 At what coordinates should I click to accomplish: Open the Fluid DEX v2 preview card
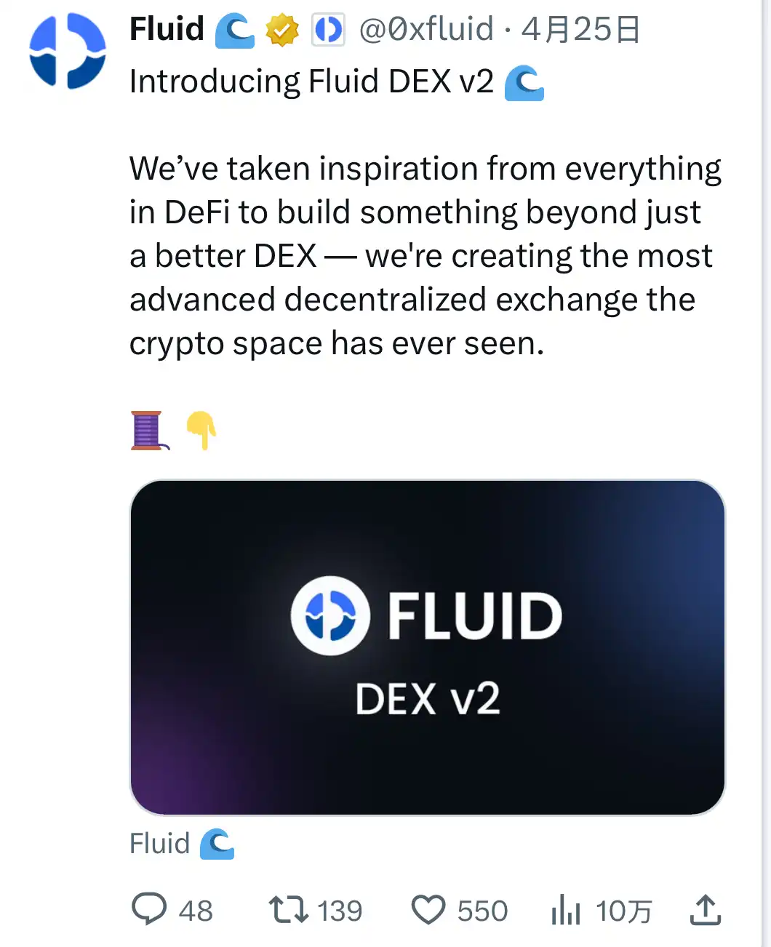pos(427,647)
